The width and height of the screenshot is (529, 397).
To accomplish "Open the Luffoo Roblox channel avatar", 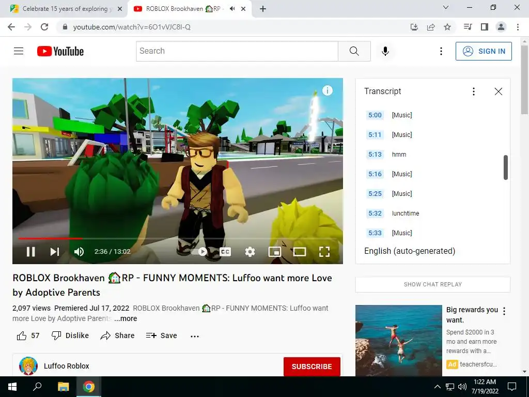I will coord(28,366).
